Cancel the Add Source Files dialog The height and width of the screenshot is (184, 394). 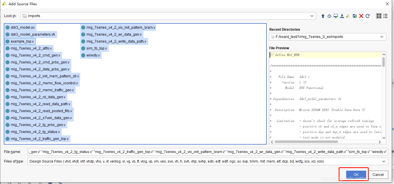coord(378,174)
